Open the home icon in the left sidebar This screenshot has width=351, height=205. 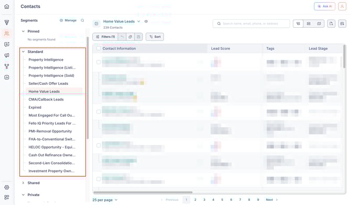tap(7, 6)
